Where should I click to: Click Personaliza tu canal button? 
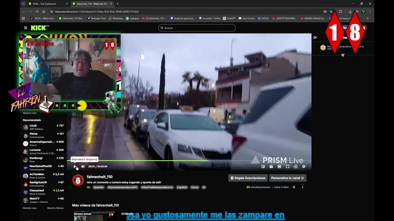pos(287,178)
